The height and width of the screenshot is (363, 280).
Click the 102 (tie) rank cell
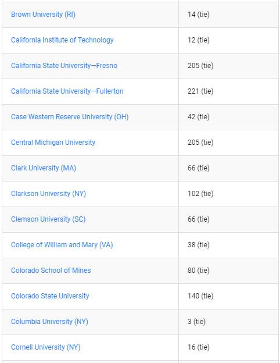(x=228, y=194)
